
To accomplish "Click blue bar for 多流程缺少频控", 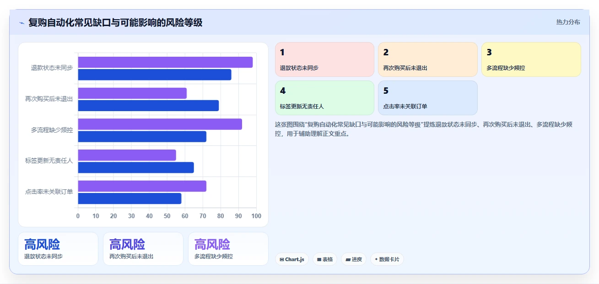I will (142, 136).
